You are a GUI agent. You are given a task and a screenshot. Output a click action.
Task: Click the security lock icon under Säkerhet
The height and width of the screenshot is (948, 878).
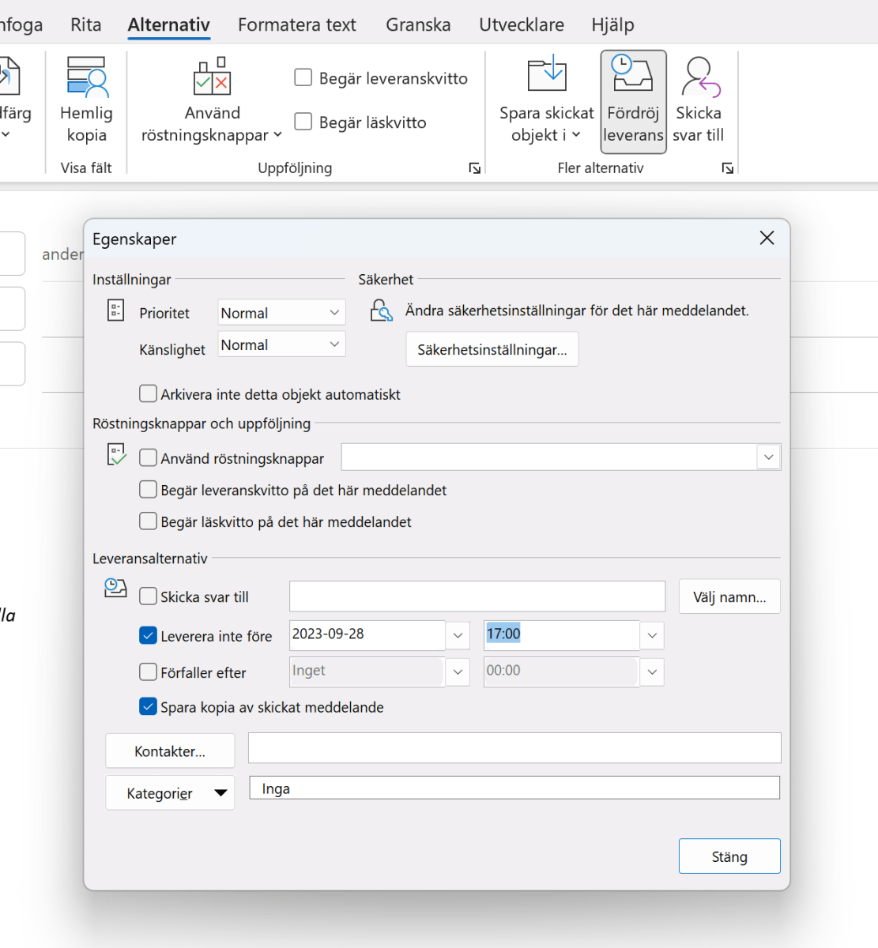(381, 310)
